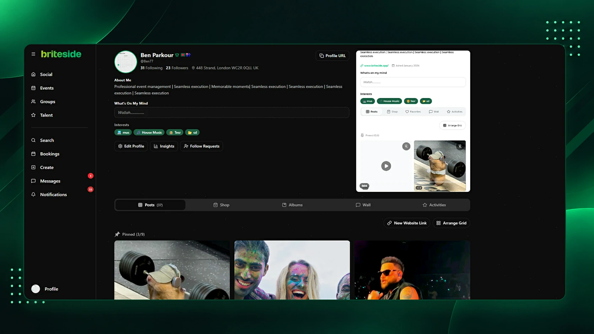Click www.briteside.app/ link in preview
594x334 pixels.
click(376, 66)
